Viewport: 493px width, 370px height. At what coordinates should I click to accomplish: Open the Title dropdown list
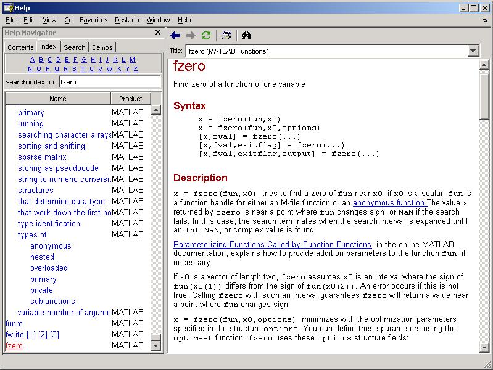473,51
